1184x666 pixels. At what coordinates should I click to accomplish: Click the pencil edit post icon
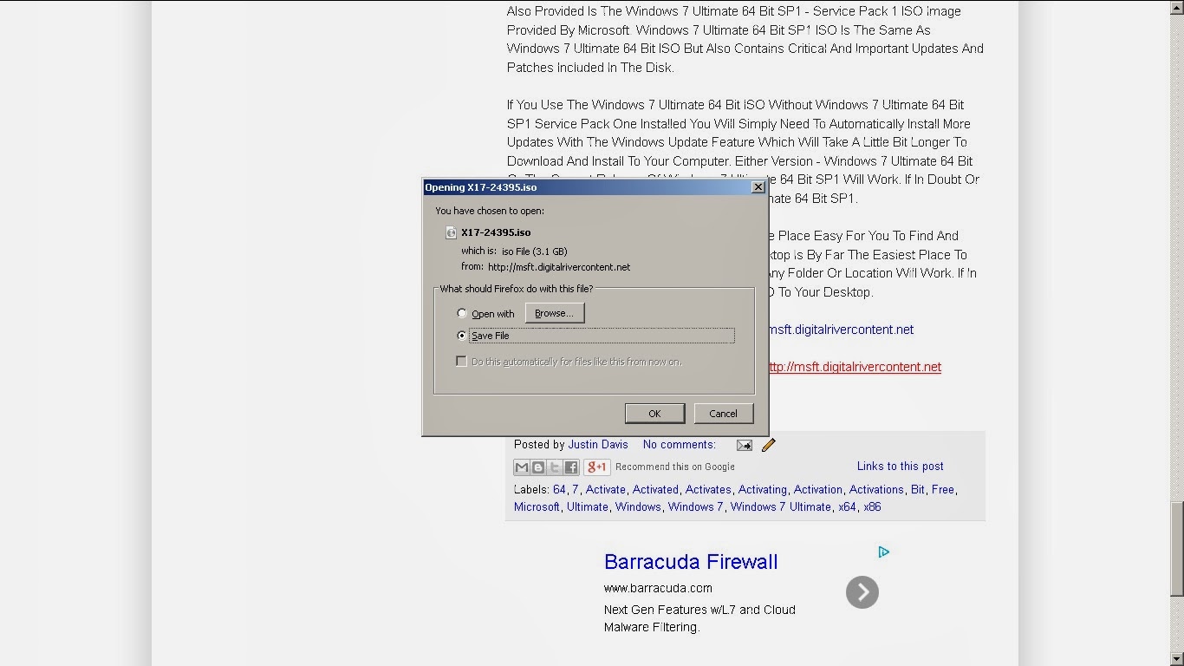[x=768, y=445]
